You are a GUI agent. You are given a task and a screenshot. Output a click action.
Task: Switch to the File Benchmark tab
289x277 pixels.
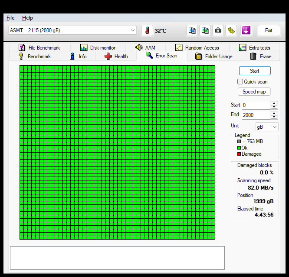click(x=39, y=48)
